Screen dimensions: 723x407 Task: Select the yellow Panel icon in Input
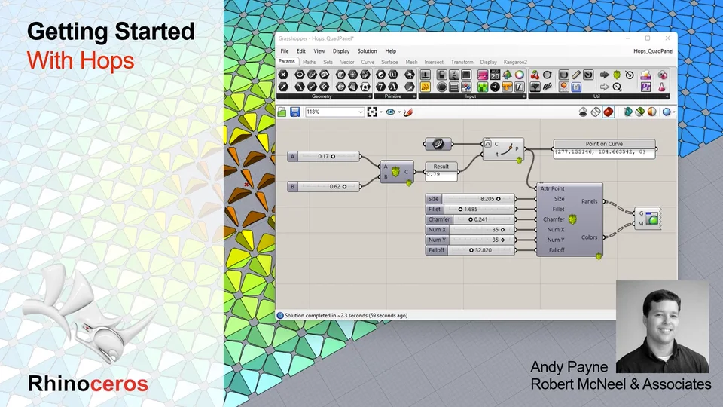426,86
